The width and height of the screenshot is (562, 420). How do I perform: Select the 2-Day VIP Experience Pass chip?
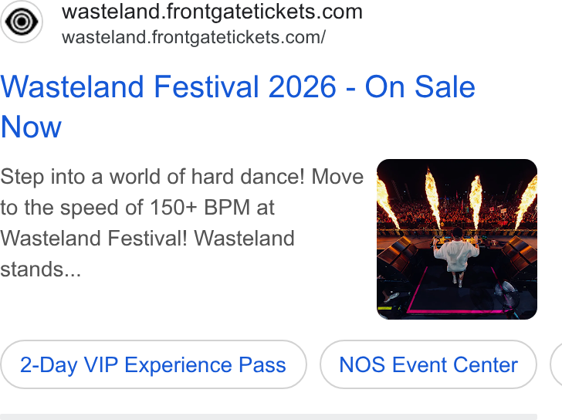coord(154,364)
